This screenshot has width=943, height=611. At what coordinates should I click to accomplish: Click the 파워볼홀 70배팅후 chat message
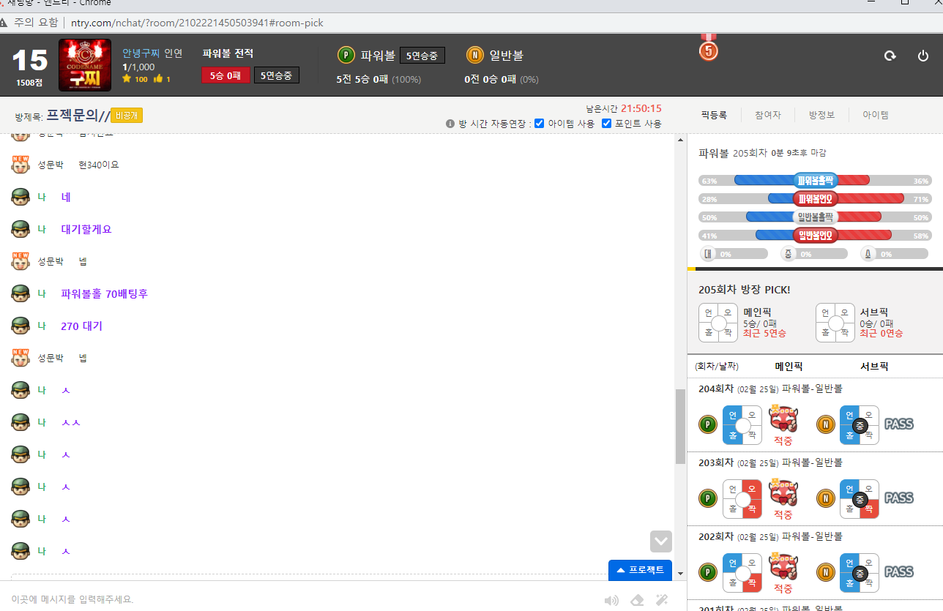105,294
